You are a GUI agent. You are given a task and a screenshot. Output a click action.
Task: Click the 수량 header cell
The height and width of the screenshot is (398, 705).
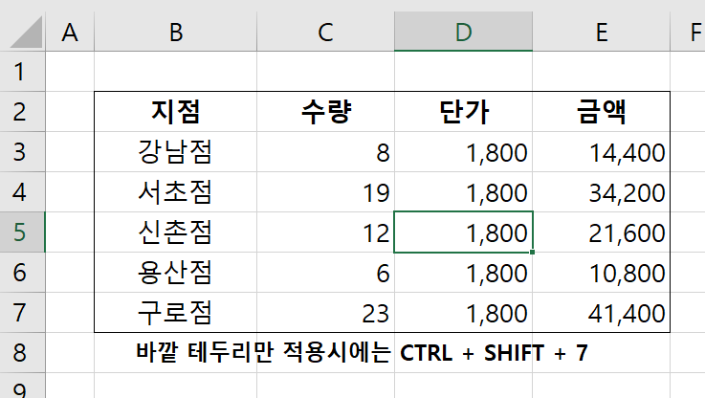pyautogui.click(x=325, y=112)
